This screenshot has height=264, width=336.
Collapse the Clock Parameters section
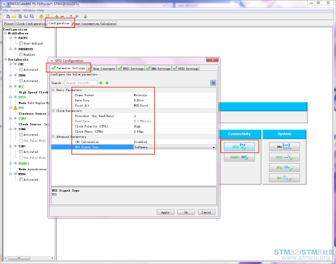pos(53,111)
